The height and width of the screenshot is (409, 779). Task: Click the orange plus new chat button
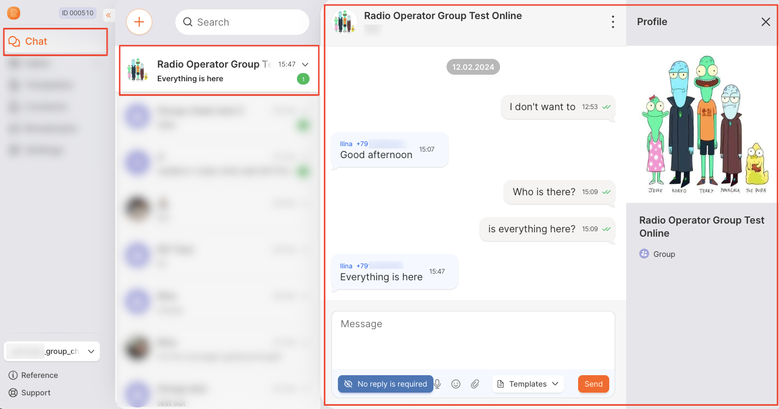click(139, 22)
